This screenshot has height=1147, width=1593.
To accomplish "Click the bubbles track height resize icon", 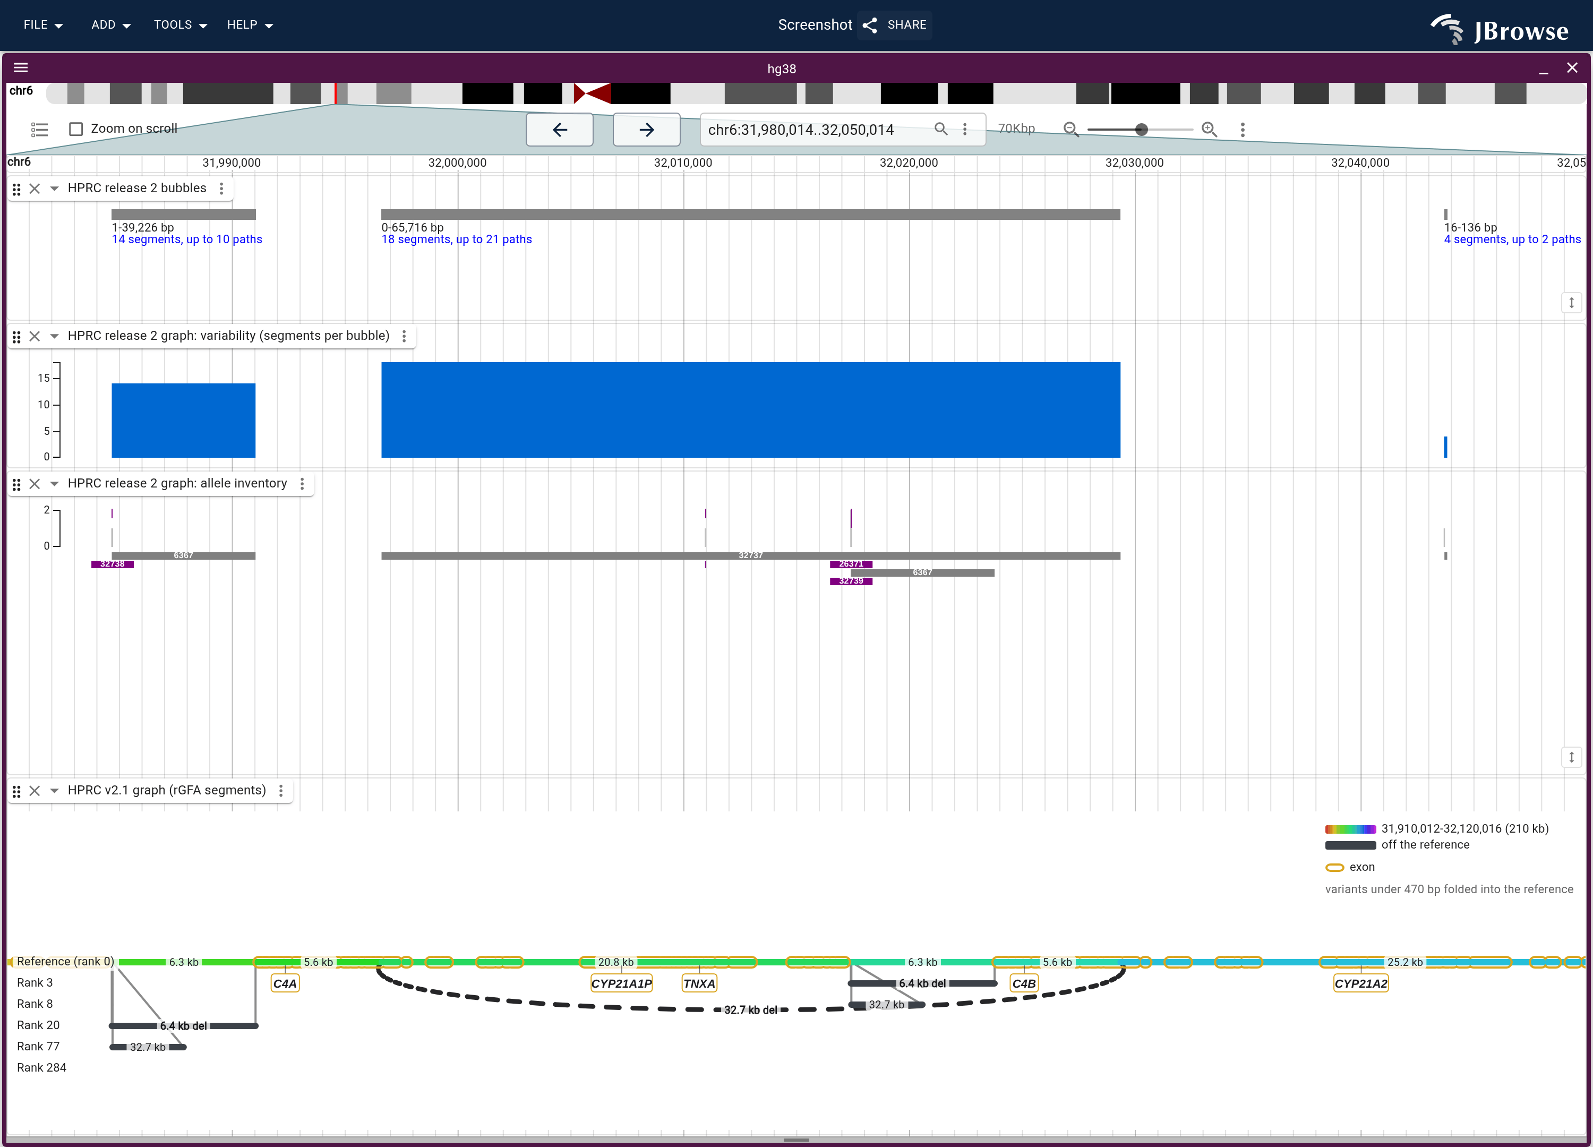I will [x=1571, y=303].
